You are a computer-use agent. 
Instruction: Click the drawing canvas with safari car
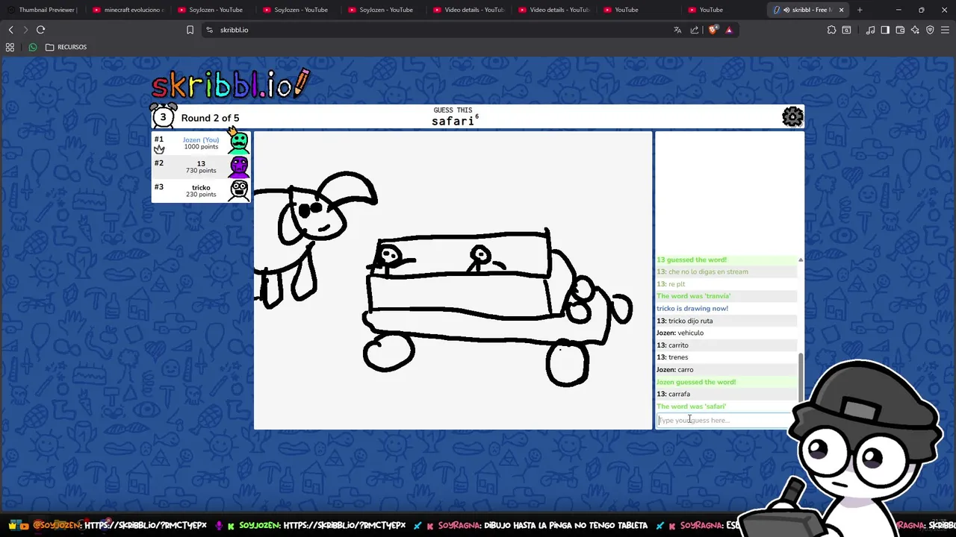point(453,280)
